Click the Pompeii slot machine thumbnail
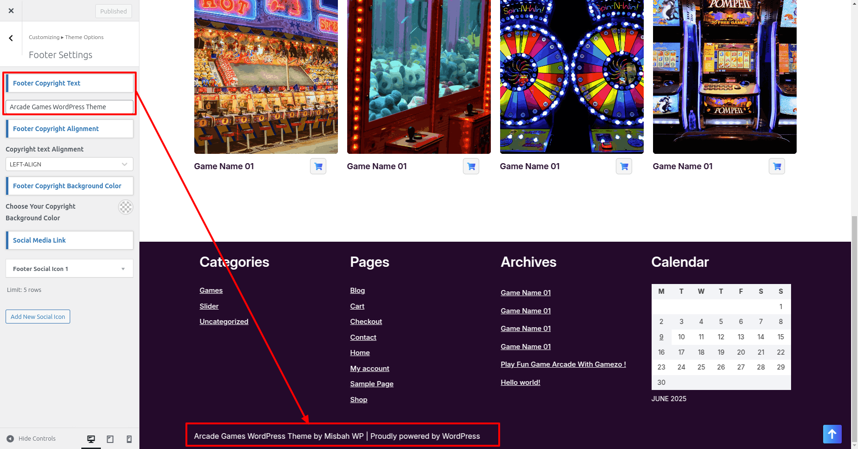The image size is (858, 449). pyautogui.click(x=725, y=77)
